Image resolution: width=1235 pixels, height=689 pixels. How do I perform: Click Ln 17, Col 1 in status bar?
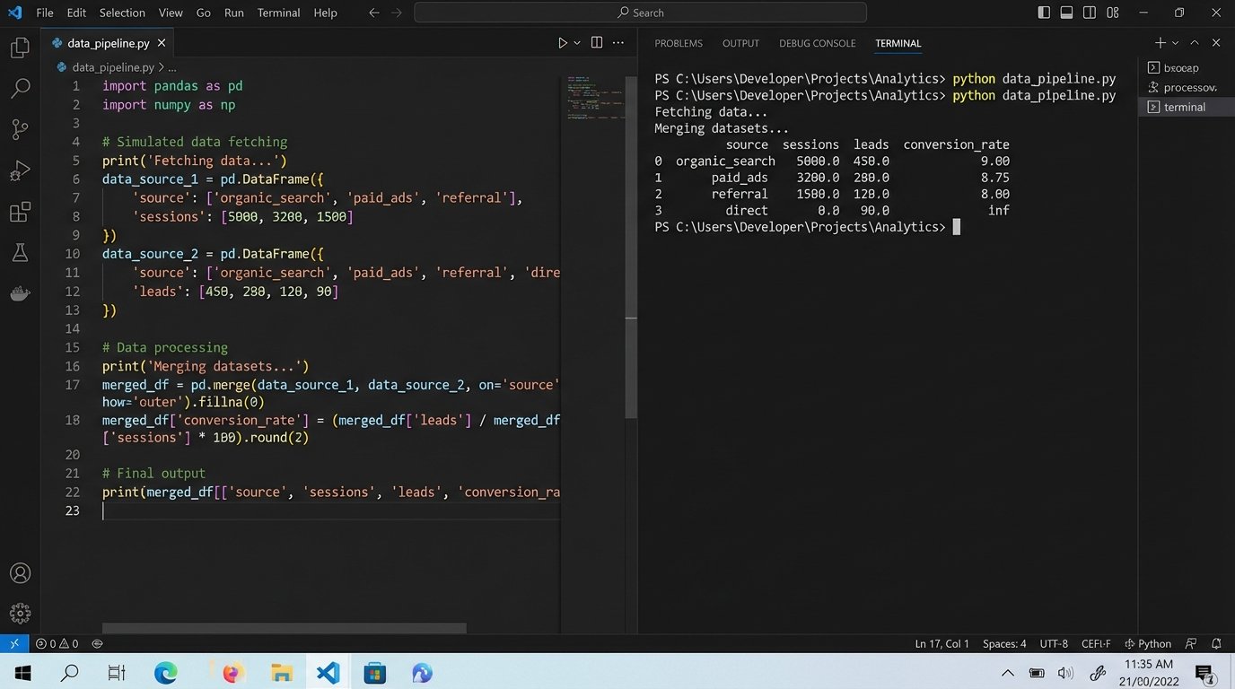point(942,643)
